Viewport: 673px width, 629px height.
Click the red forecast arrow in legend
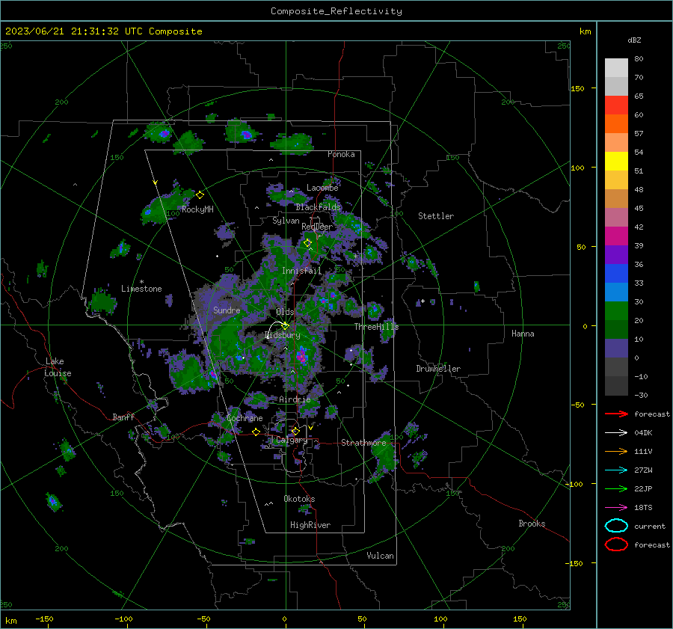tap(616, 414)
